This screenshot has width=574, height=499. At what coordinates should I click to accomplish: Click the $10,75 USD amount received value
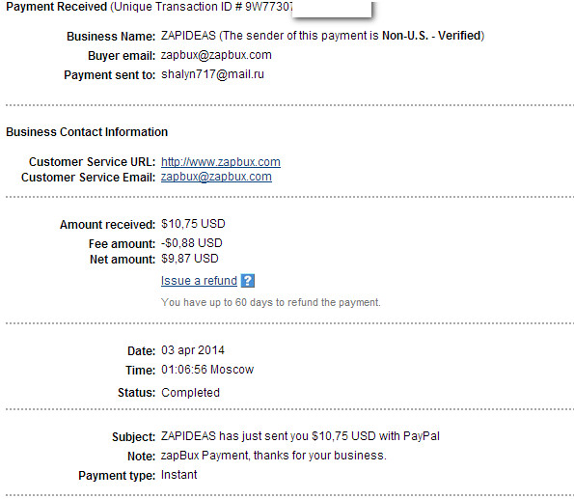193,224
